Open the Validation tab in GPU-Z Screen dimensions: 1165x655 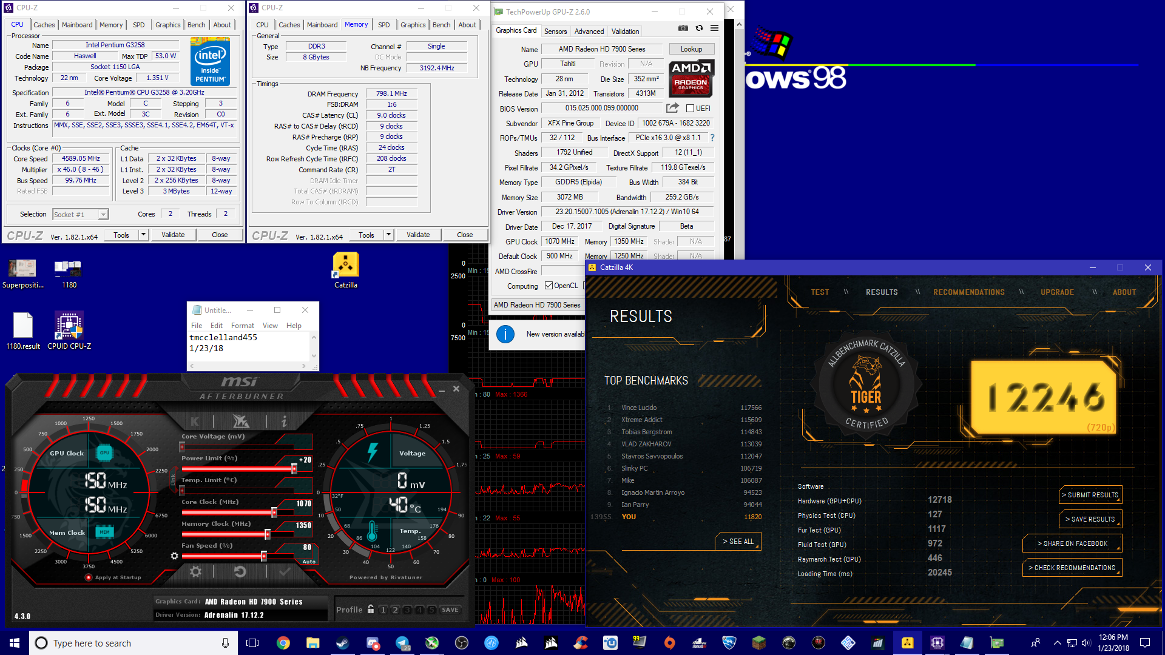[x=625, y=32]
